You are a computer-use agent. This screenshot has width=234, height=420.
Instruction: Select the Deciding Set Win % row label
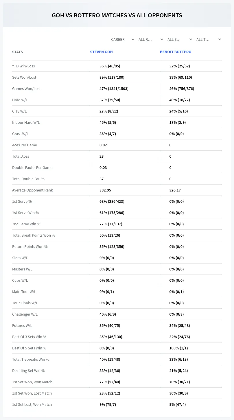coord(28,371)
